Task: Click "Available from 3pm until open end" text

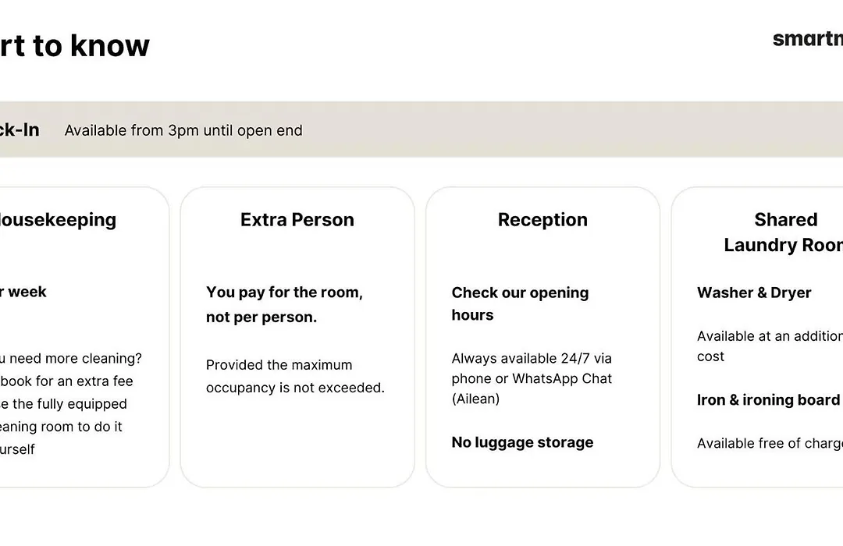Action: pyautogui.click(x=183, y=130)
